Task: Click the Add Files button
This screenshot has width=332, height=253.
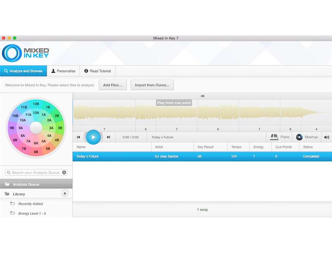Action: 113,85
